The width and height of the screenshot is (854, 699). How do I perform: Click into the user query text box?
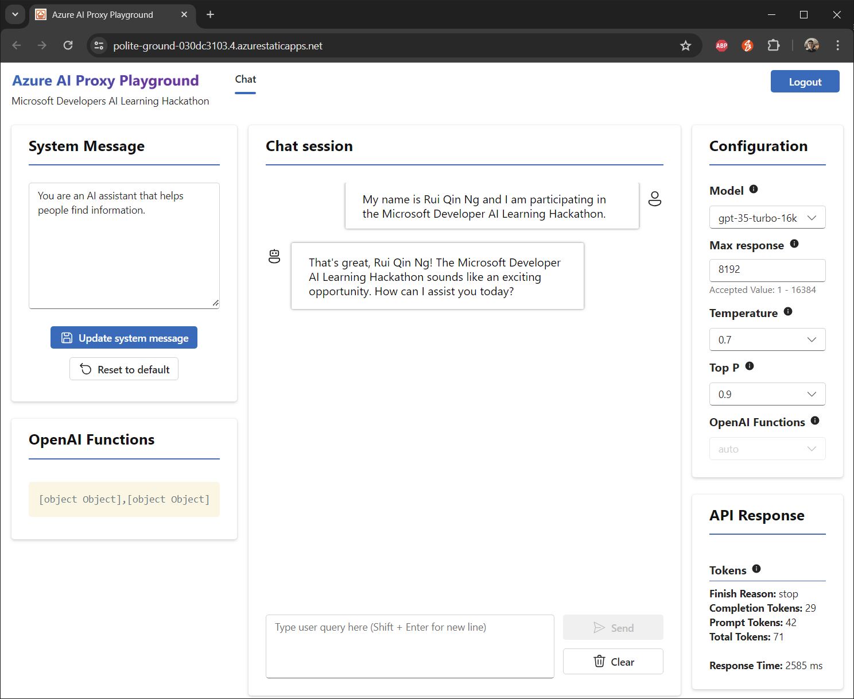(410, 646)
